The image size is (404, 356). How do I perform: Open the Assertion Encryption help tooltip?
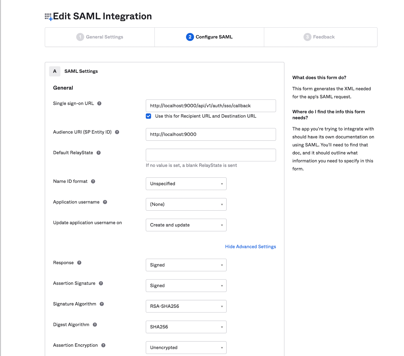pyautogui.click(x=103, y=345)
